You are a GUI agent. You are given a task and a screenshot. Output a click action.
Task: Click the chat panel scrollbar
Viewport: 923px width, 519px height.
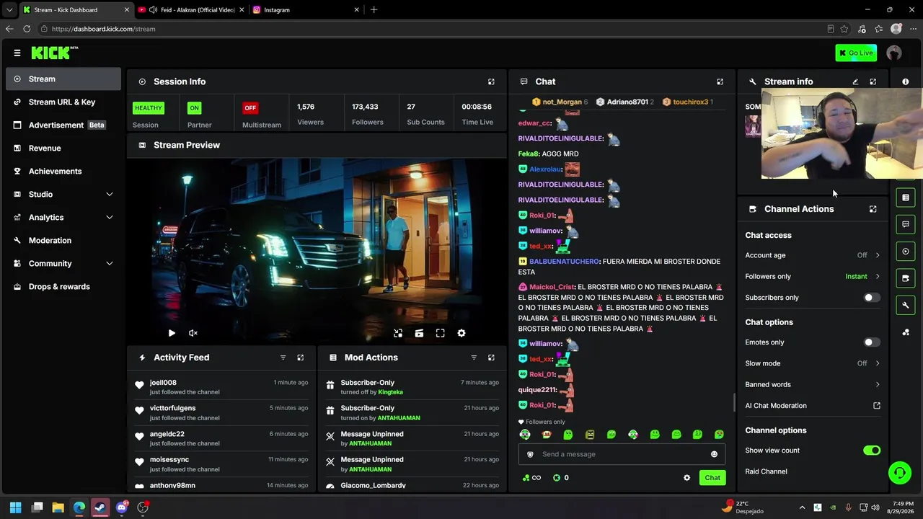pos(734,402)
